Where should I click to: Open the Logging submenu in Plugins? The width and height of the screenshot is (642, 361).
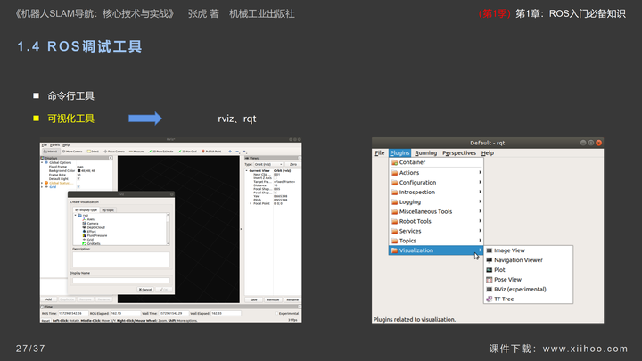click(x=436, y=202)
